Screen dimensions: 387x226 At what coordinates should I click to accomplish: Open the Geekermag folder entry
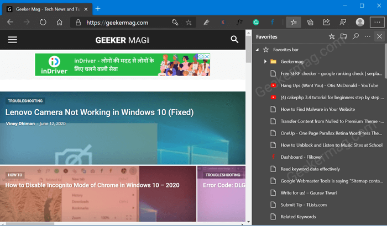click(x=292, y=62)
